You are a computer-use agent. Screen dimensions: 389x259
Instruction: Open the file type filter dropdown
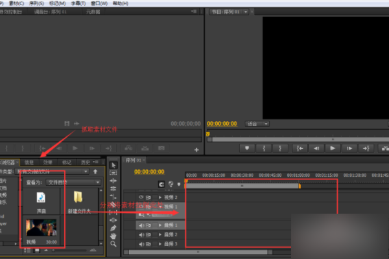coord(52,172)
